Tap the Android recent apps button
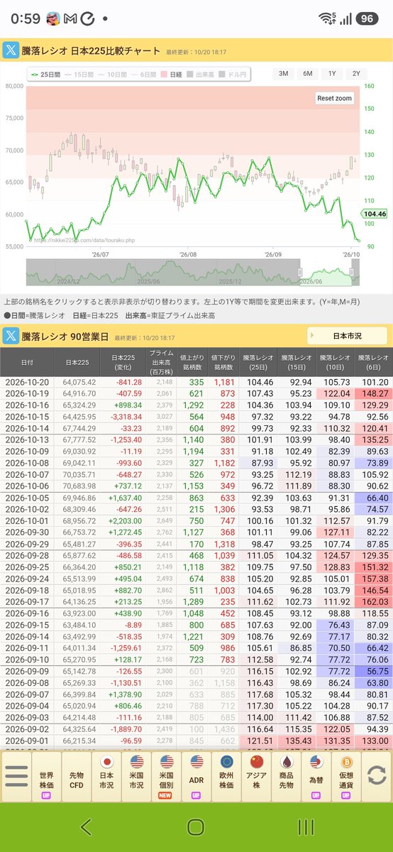 [306, 826]
